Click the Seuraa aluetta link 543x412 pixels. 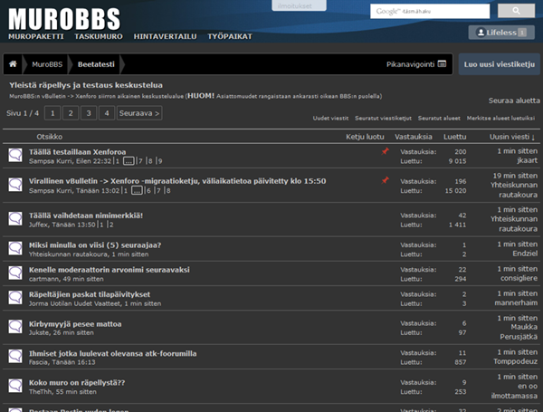point(513,101)
